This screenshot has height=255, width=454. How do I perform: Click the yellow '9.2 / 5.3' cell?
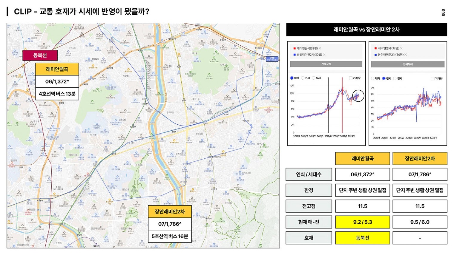[x=363, y=222]
